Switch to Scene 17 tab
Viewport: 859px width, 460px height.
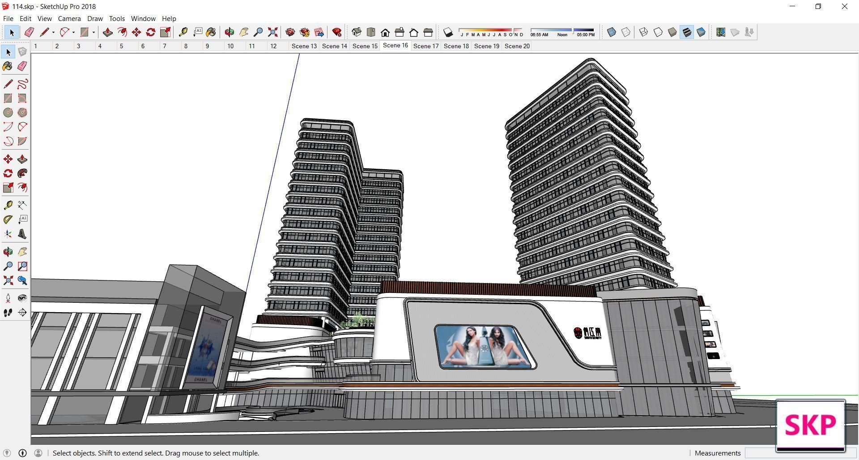[426, 46]
